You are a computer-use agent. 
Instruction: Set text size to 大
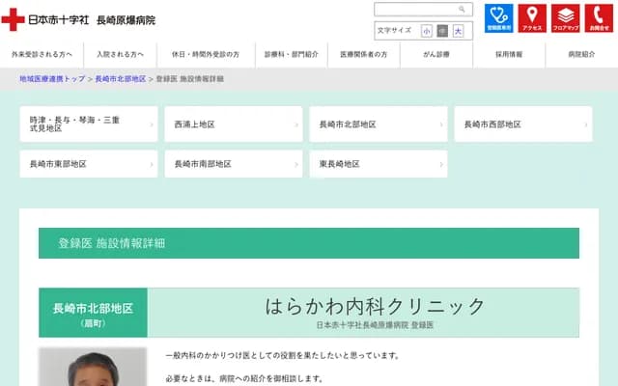pyautogui.click(x=458, y=31)
